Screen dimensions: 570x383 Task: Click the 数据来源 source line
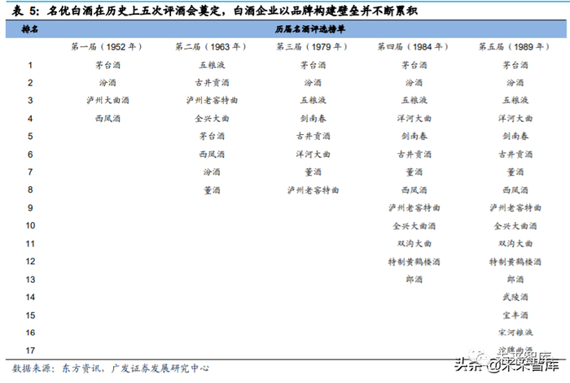click(x=111, y=368)
